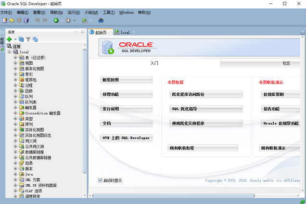Click the OTN 上的 SQL Developer button
Image resolution: width=306 pixels, height=204 pixels.
click(126, 138)
